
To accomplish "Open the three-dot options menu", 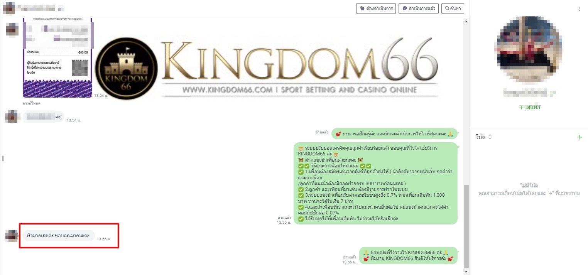I will [x=580, y=8].
